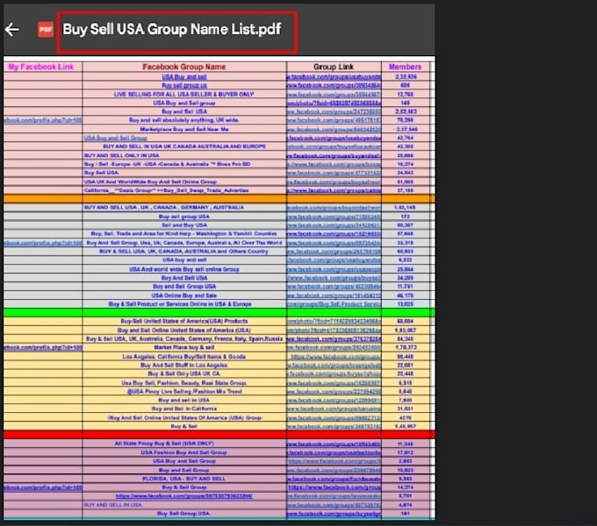The image size is (597, 526).
Task: Open group link for 'FLORIDA, USA - BUY AND SELL'
Action: (x=334, y=479)
